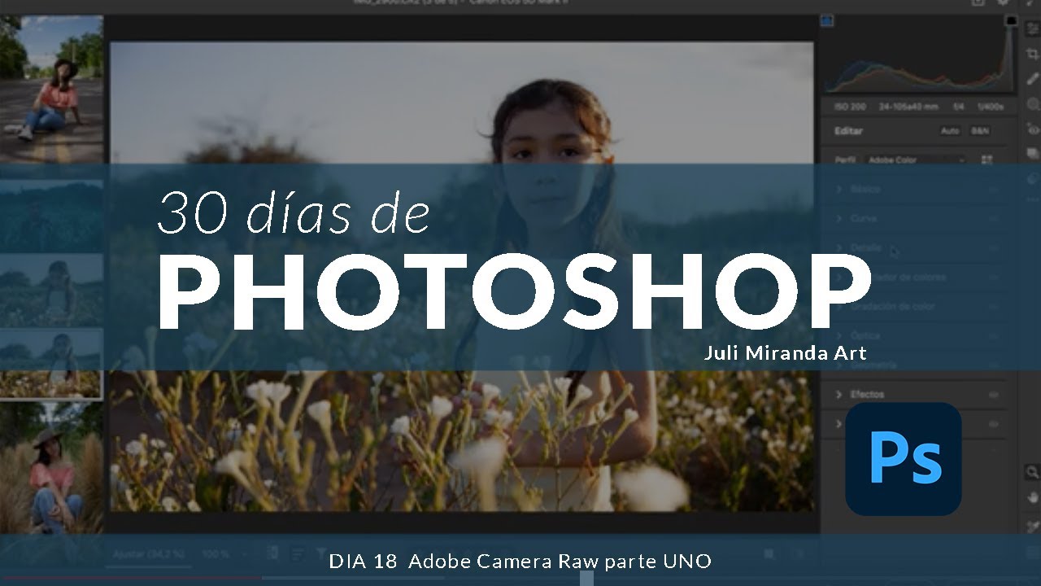Expand the Geometría panel
This screenshot has width=1041, height=586.
[x=839, y=365]
